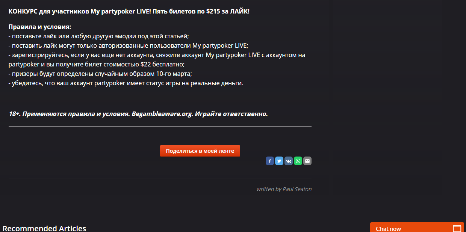Expand the chat window icon

[457, 228]
